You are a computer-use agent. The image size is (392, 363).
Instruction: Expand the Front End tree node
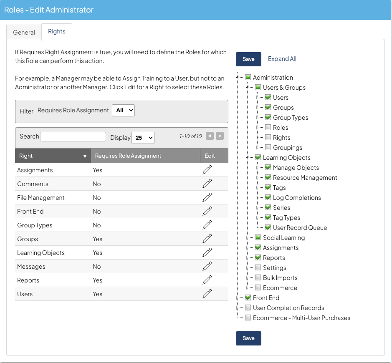(237, 297)
